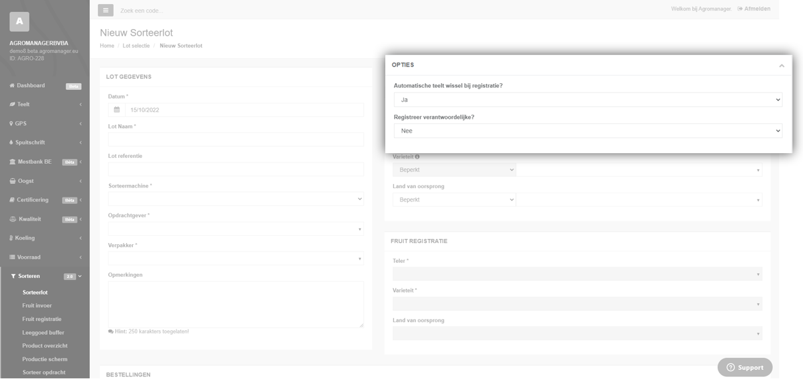Viewport: 803px width, 379px height.
Task: Click the Datum field showing 15/10/2022
Action: point(245,110)
